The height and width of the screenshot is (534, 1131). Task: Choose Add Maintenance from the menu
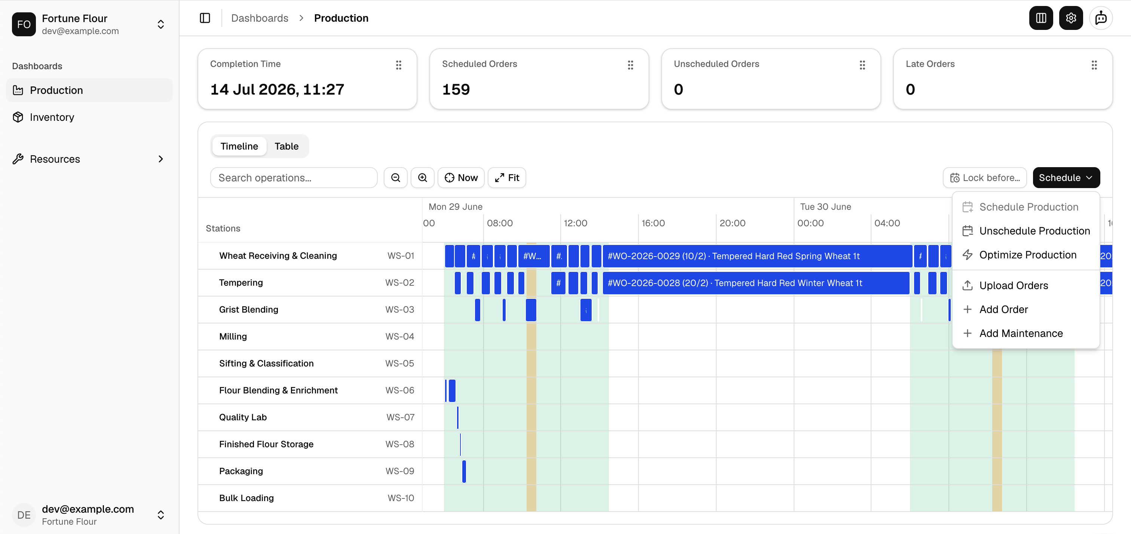(x=1026, y=333)
